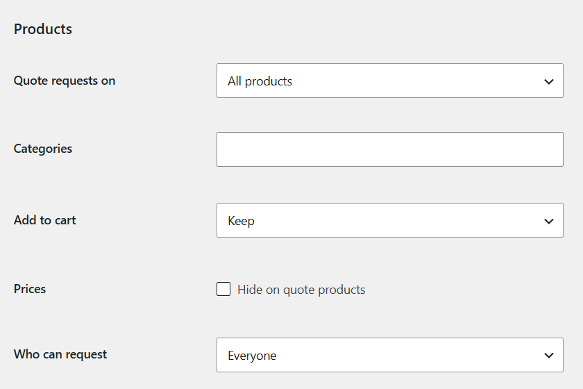Click the Who can request label
Image resolution: width=583 pixels, height=389 pixels.
click(x=60, y=354)
